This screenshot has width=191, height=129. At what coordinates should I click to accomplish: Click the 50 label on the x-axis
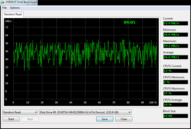(85, 103)
